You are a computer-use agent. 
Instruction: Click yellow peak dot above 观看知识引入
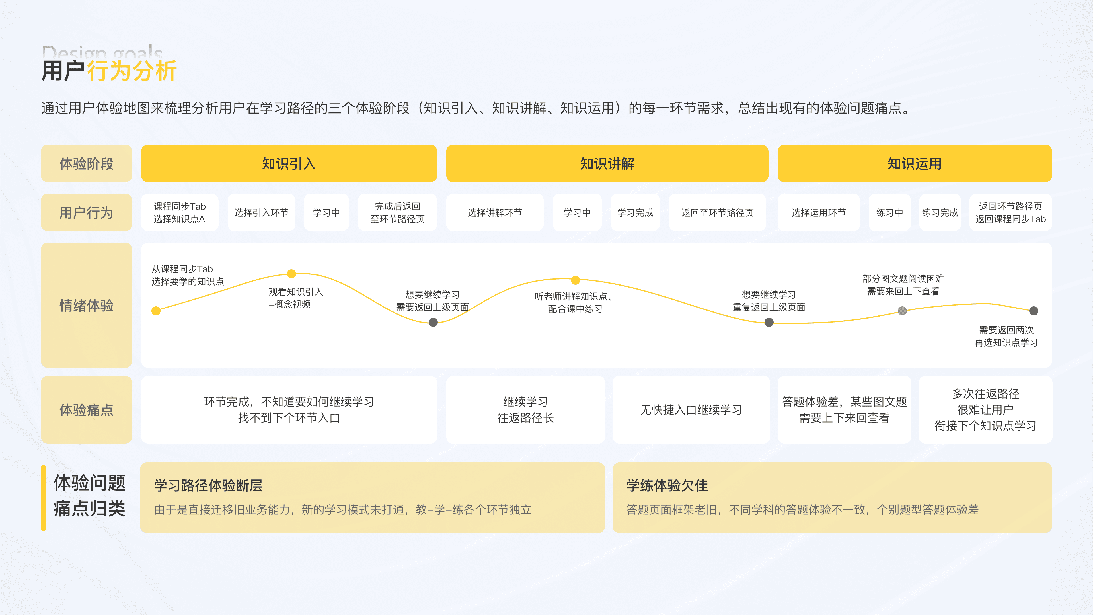(291, 274)
